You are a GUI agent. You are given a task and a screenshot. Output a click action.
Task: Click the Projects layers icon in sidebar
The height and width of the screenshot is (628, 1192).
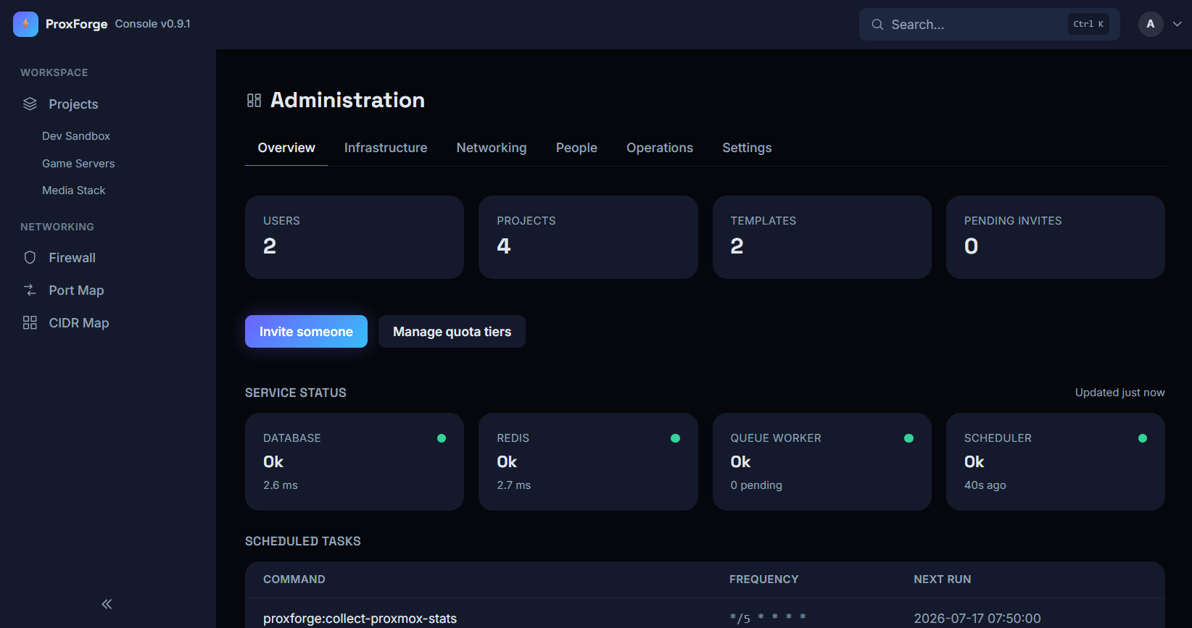coord(30,104)
